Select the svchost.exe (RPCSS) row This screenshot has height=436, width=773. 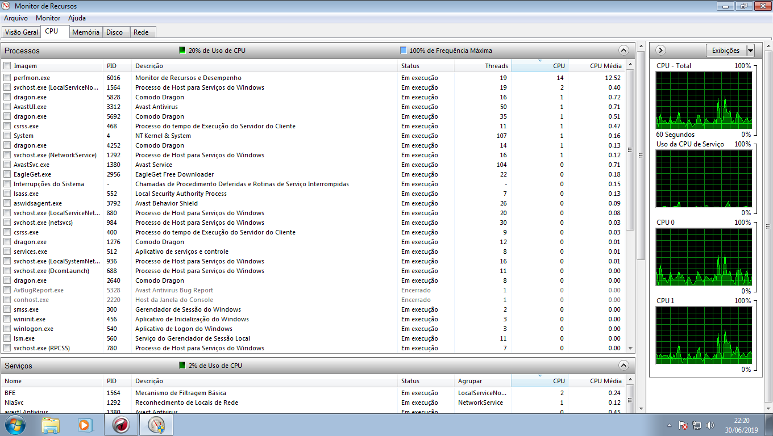pos(313,348)
